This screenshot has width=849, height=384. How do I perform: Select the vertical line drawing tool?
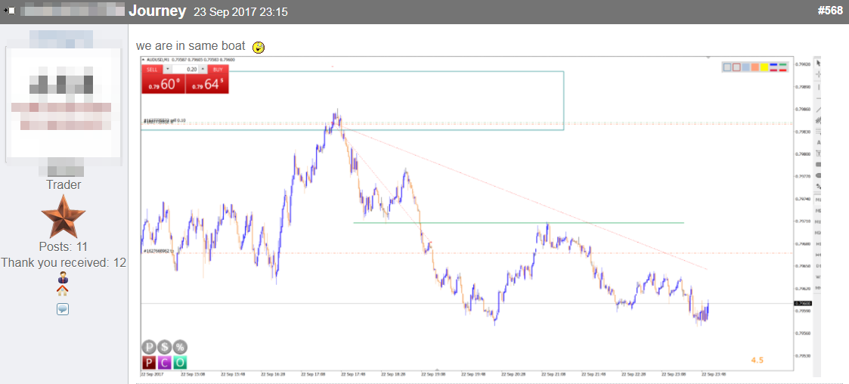pos(818,87)
